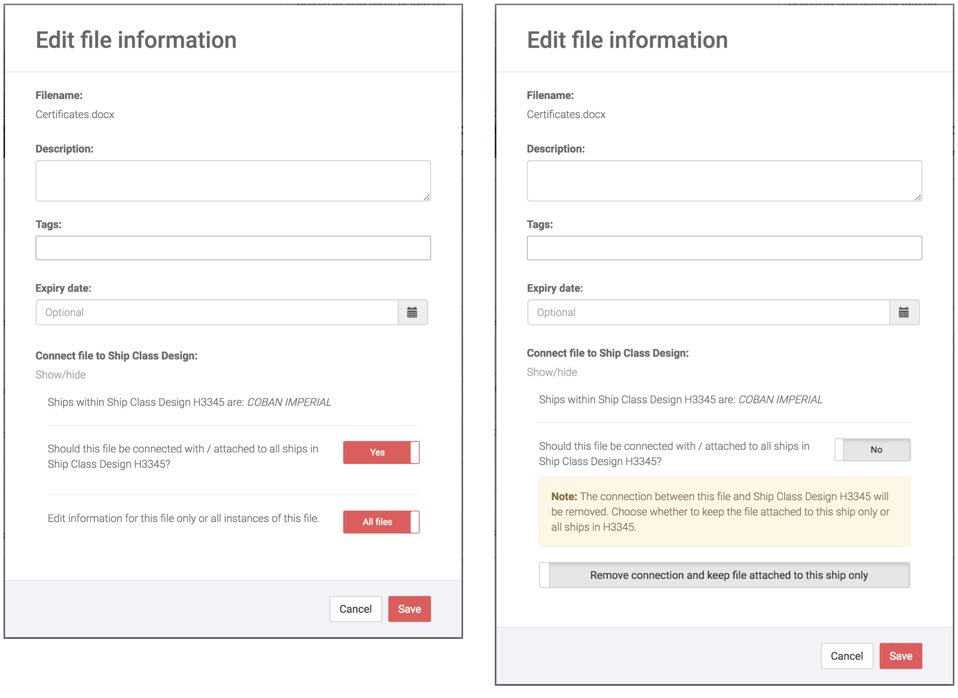The image size is (958, 698).
Task: Toggle the red 'Yes' ship class switch
Action: (x=381, y=452)
